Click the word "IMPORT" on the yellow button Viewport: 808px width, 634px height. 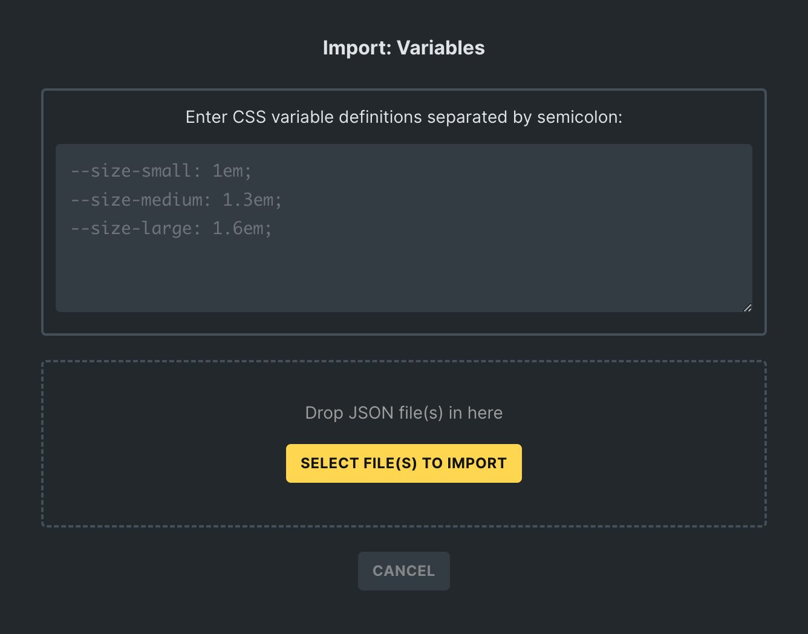pyautogui.click(x=477, y=463)
